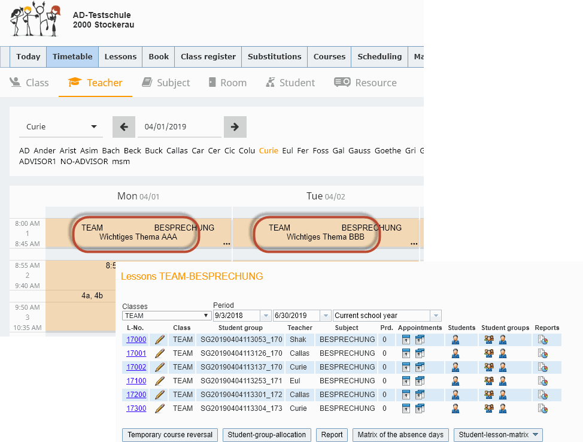Open first appointment icon for lesson 17000

pos(406,340)
